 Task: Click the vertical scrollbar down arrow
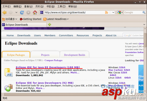(145, 91)
